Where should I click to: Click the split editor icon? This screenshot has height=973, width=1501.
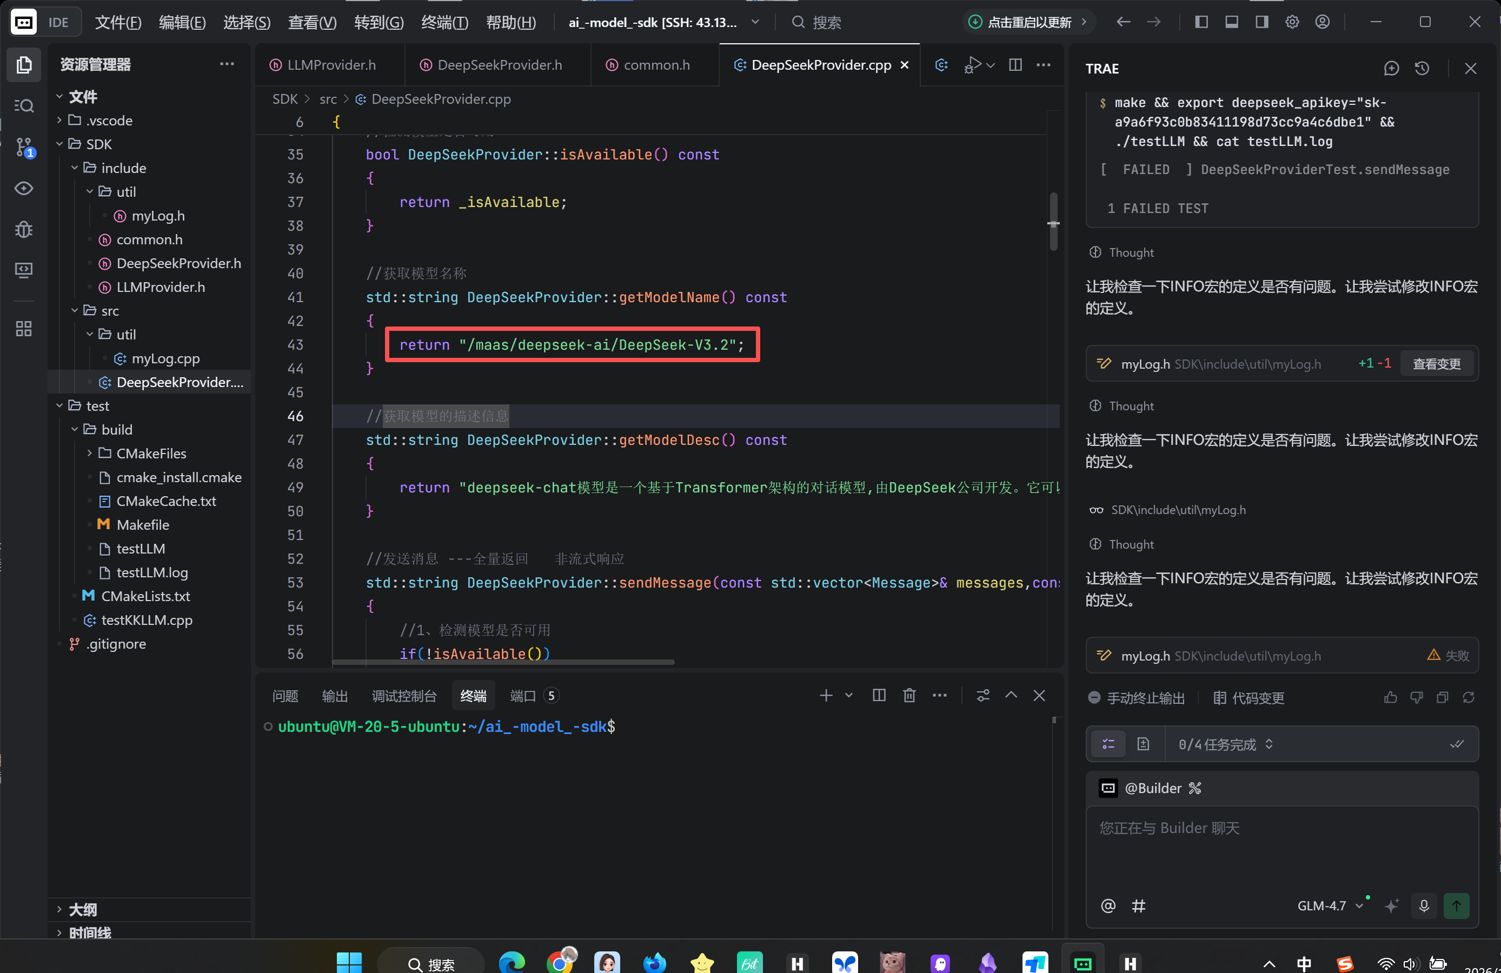[1015, 65]
